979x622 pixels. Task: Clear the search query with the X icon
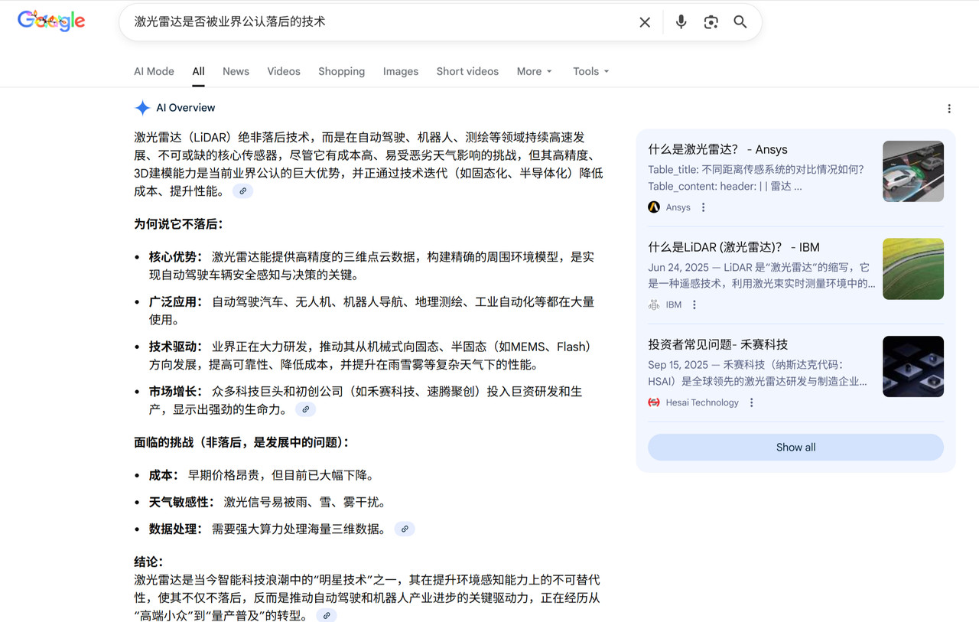[645, 22]
